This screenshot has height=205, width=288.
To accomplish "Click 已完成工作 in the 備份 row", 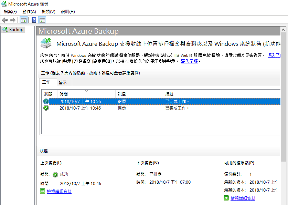I will click(x=177, y=108).
